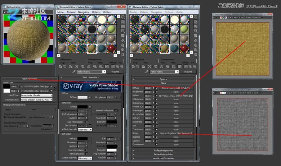Click Get Material icon in Maps editor window

click(x=133, y=66)
